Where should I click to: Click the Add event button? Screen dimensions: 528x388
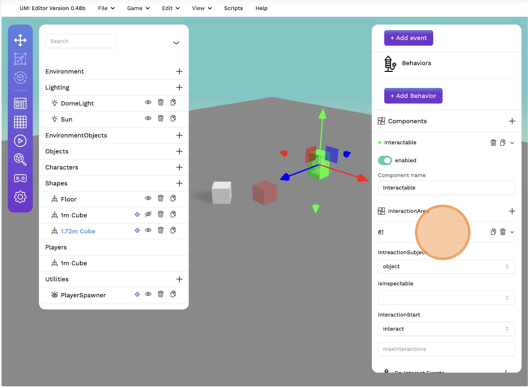(x=408, y=38)
